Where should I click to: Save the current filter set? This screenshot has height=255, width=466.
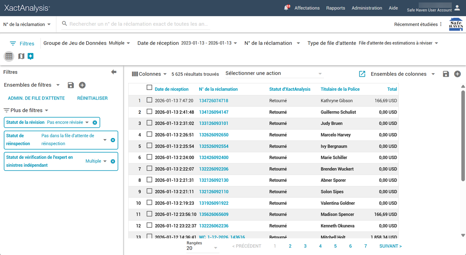pos(71,85)
